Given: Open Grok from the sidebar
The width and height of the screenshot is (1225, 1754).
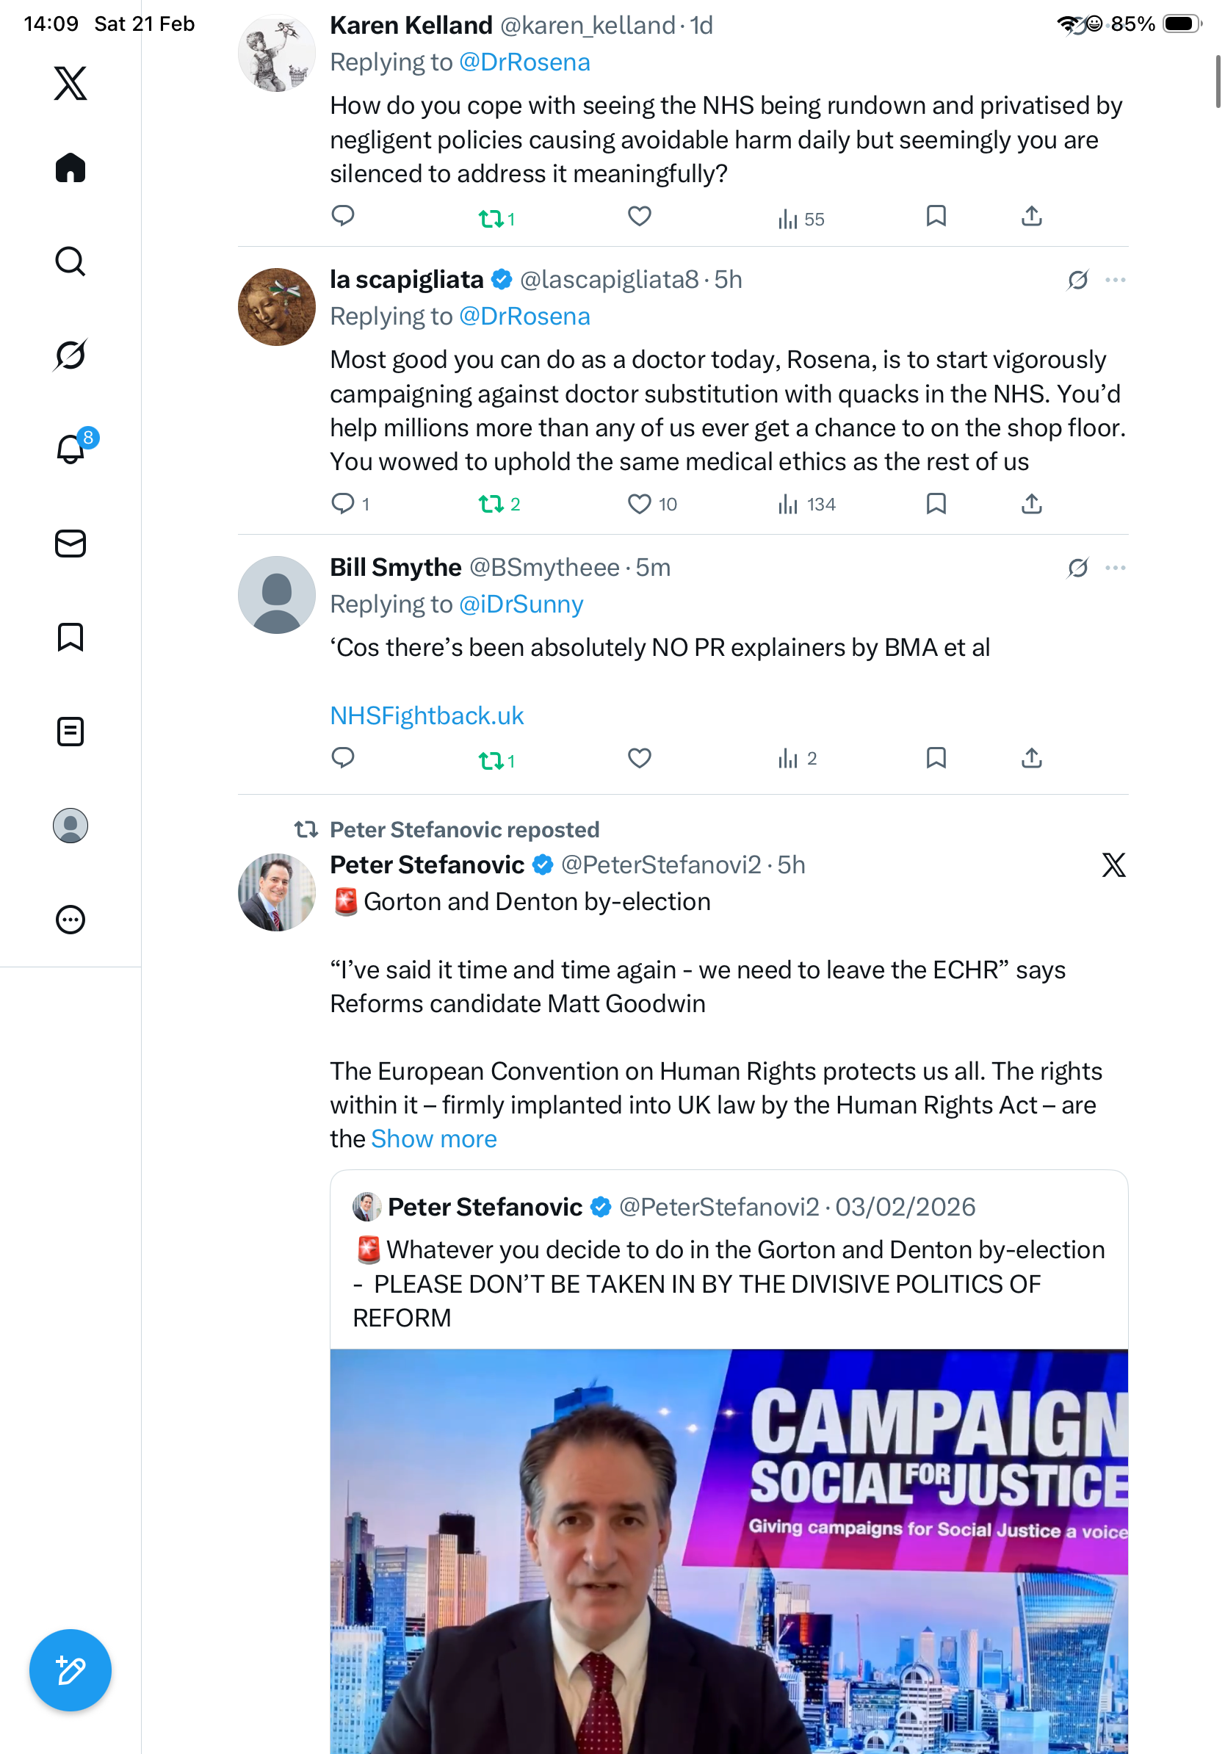Looking at the screenshot, I should click(x=71, y=356).
